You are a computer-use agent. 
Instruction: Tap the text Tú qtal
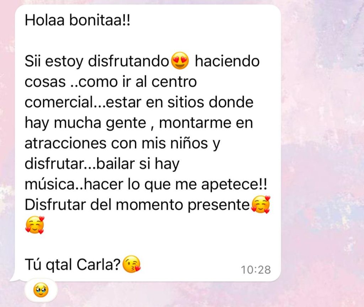[48, 265]
